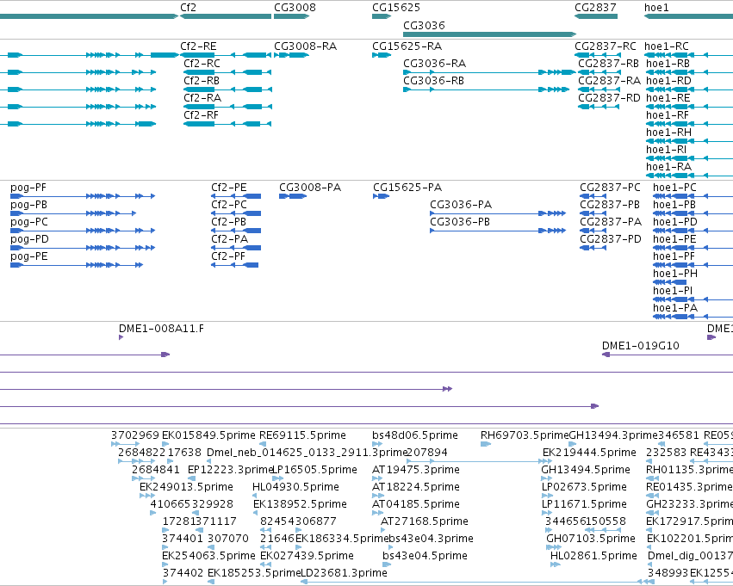Click EST EK219444.5prime

[589, 453]
